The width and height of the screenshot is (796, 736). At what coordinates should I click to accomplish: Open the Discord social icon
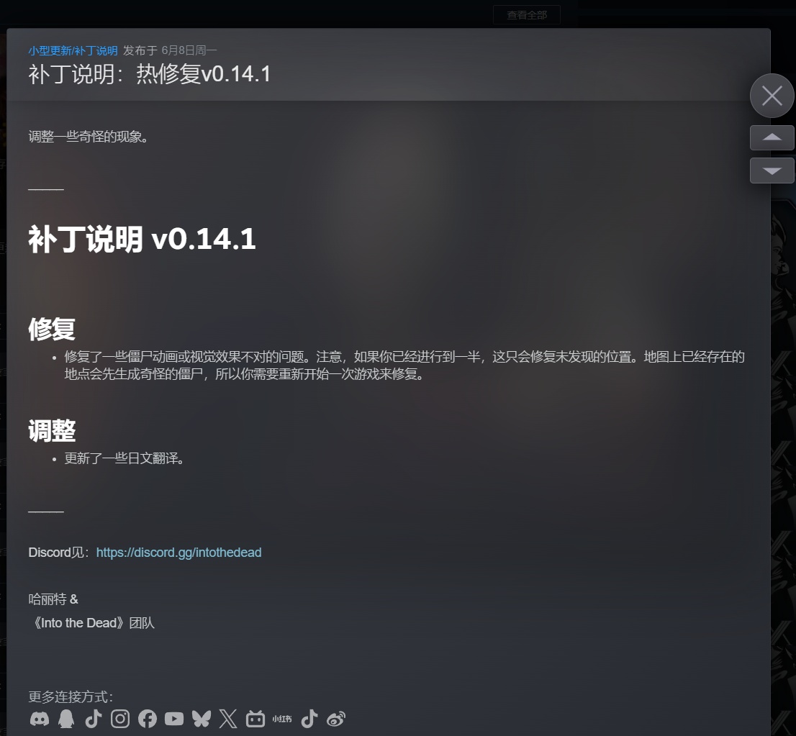point(40,719)
